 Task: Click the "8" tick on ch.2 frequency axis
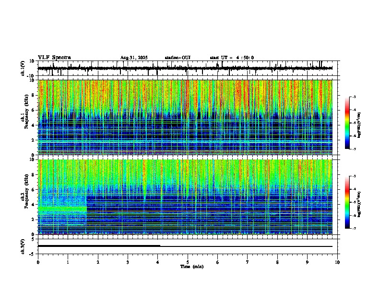pyautogui.click(x=33, y=175)
